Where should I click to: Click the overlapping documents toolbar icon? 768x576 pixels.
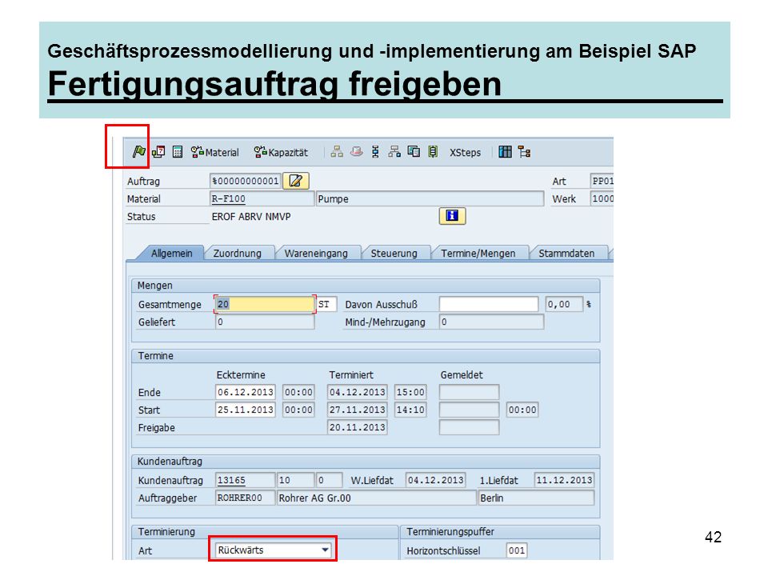click(x=414, y=152)
